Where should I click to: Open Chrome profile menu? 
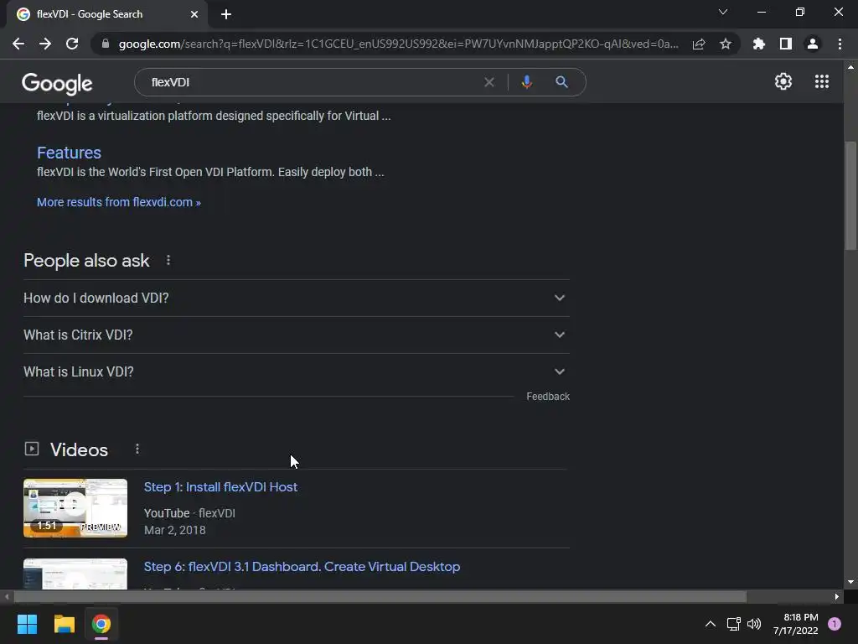coord(813,44)
